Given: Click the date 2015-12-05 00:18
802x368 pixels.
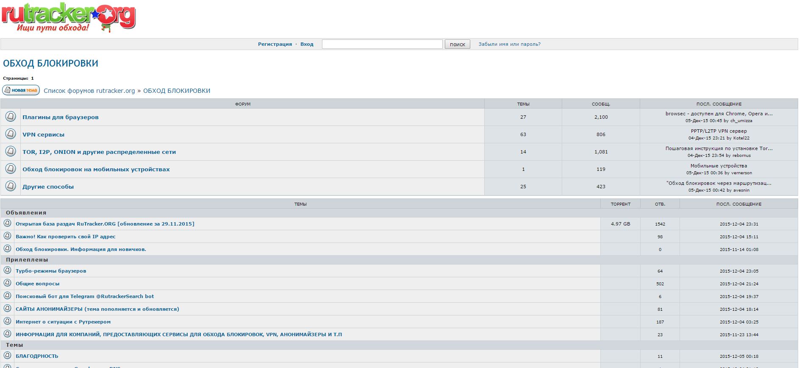Looking at the screenshot, I should point(739,356).
